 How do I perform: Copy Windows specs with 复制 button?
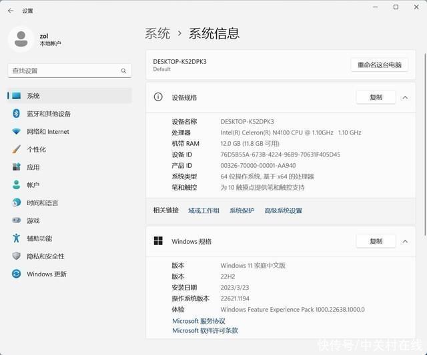pos(376,241)
